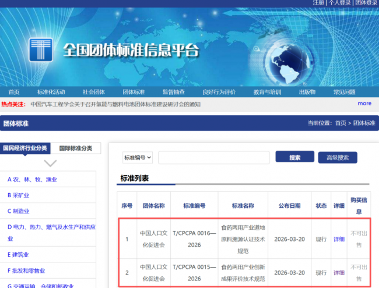The image size is (379, 288).
Task: Switch to the 国际标准分类 tab
Action: coord(75,148)
